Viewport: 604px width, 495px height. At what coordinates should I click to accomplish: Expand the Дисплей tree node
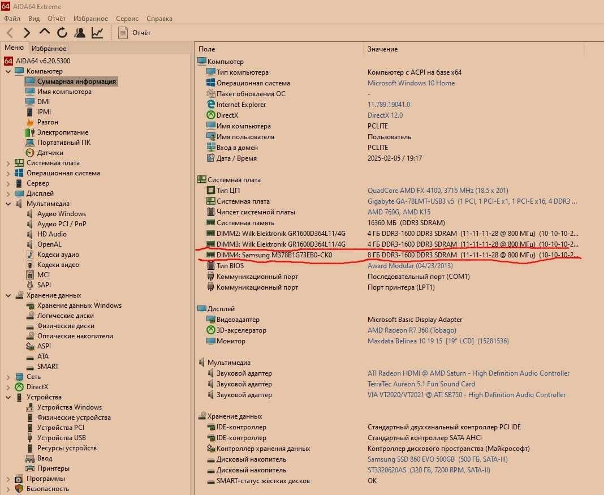click(8, 194)
